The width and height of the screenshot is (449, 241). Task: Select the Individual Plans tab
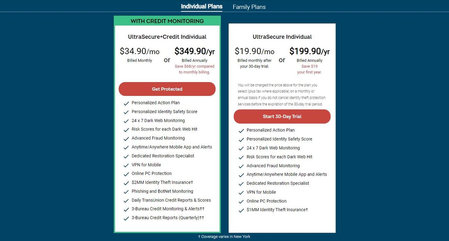202,6
